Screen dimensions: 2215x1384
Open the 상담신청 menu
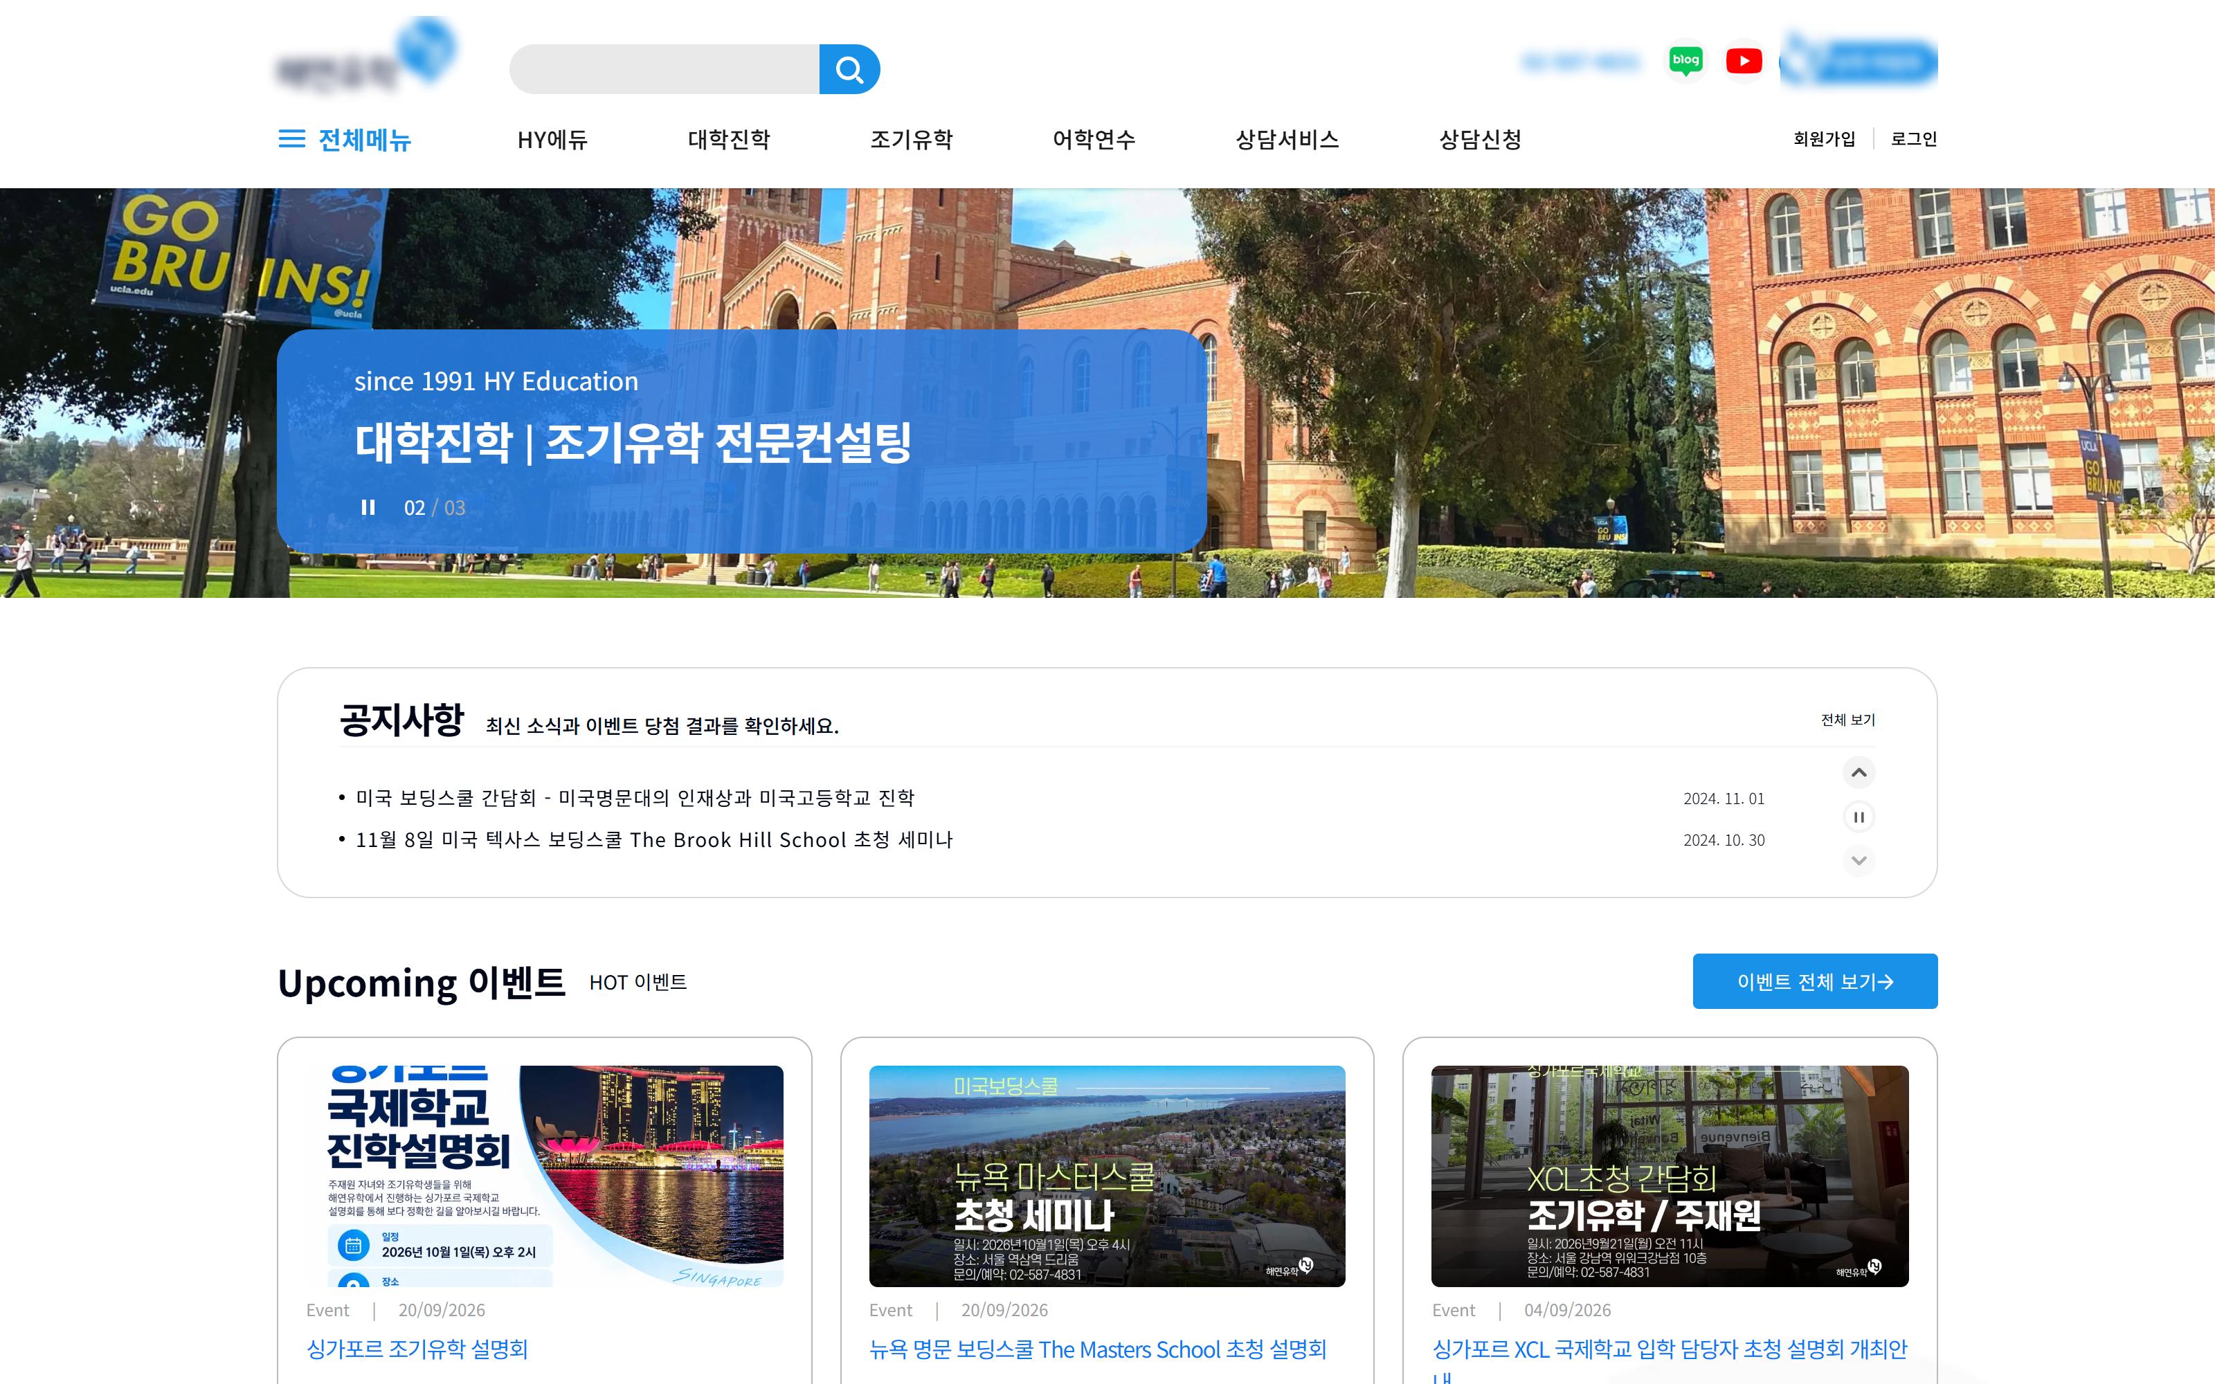1480,139
